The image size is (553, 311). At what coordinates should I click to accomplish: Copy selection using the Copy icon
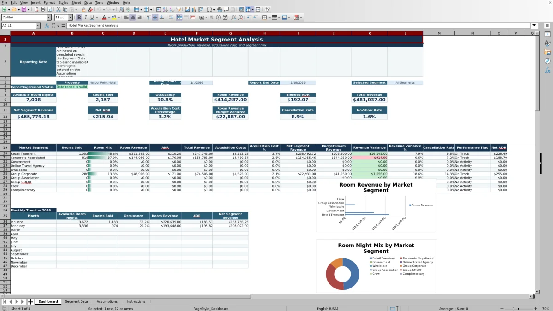click(65, 9)
